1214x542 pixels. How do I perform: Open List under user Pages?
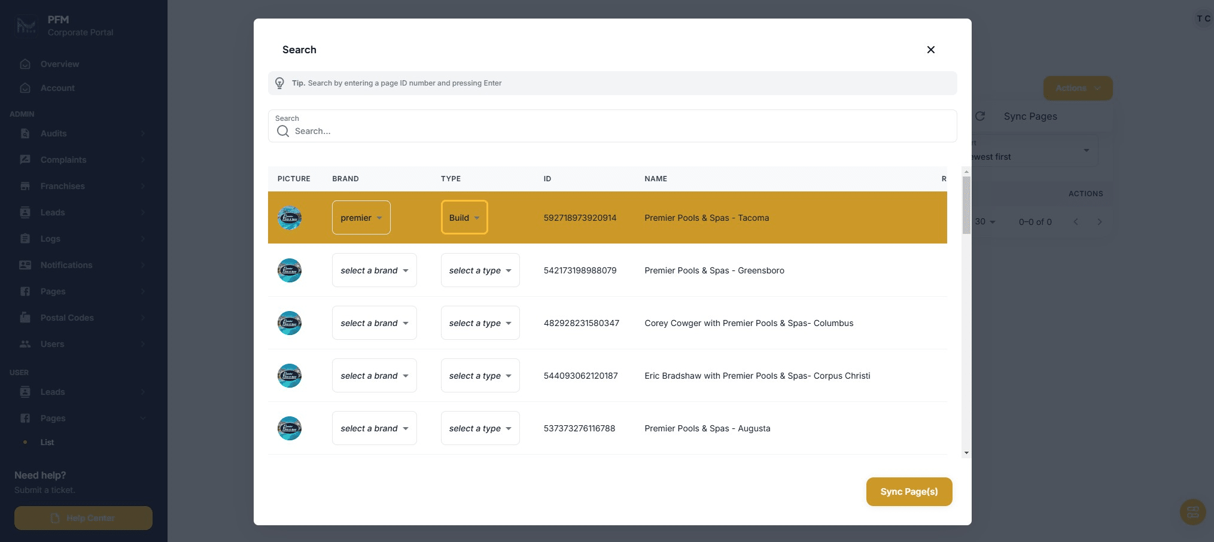tap(45, 442)
